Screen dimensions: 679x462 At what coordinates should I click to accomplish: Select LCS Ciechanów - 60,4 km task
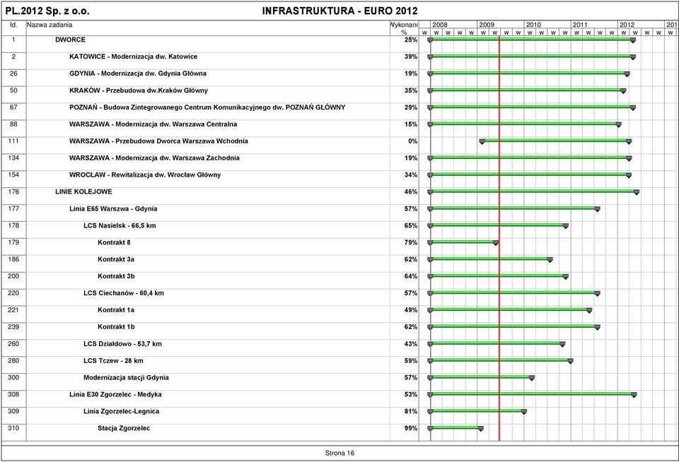124,293
